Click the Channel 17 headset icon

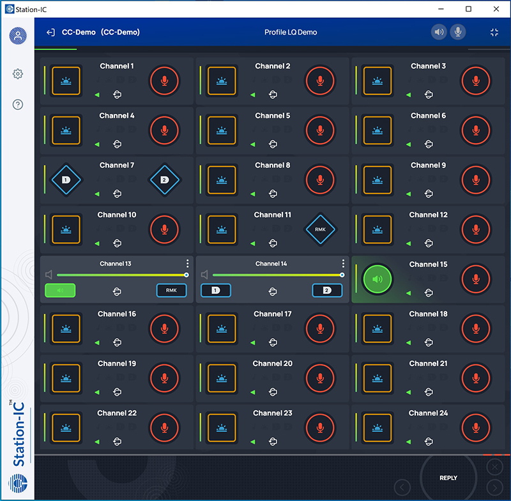(x=273, y=343)
